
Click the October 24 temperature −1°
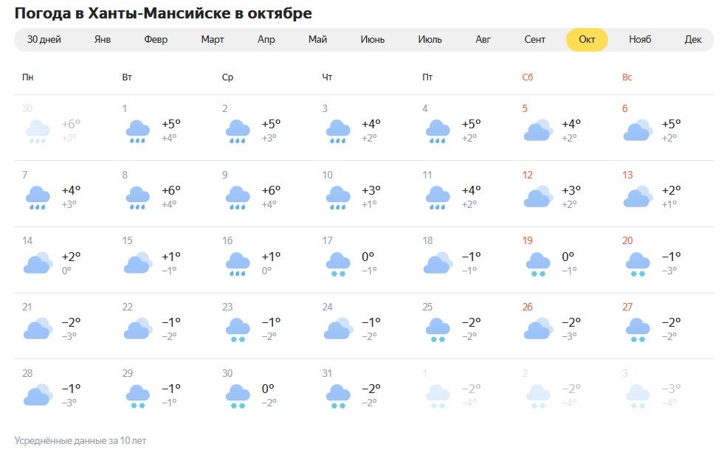pyautogui.click(x=371, y=322)
